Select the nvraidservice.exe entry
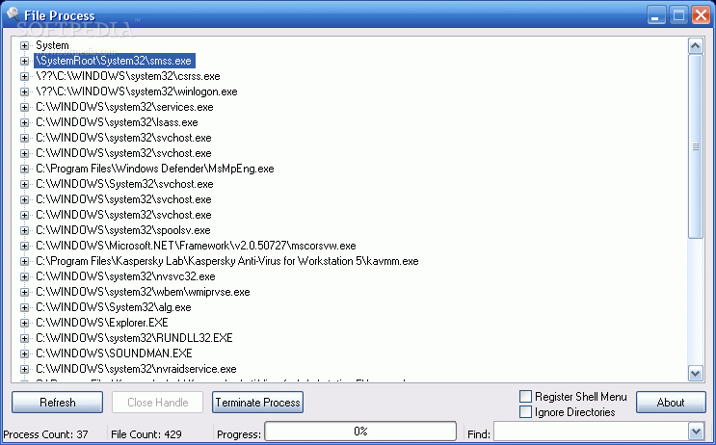 click(x=136, y=369)
